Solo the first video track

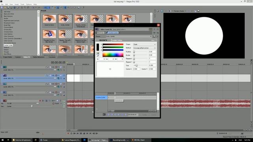(x=64, y=67)
